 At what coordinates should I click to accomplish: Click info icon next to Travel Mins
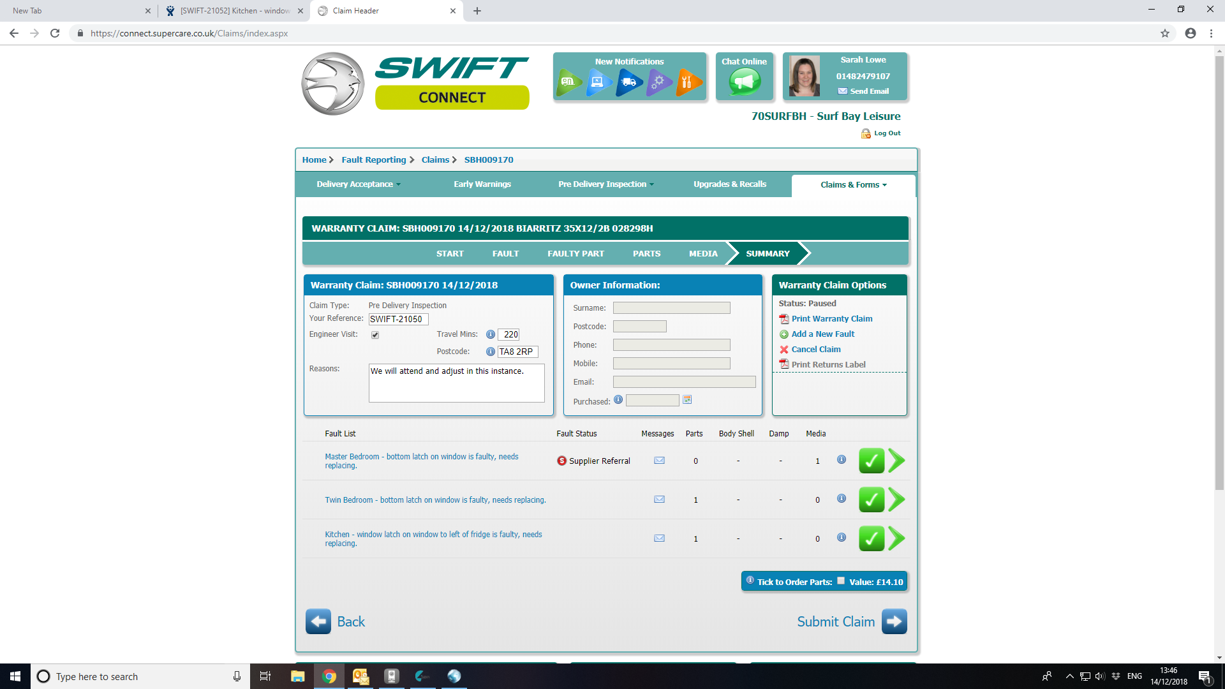click(490, 334)
